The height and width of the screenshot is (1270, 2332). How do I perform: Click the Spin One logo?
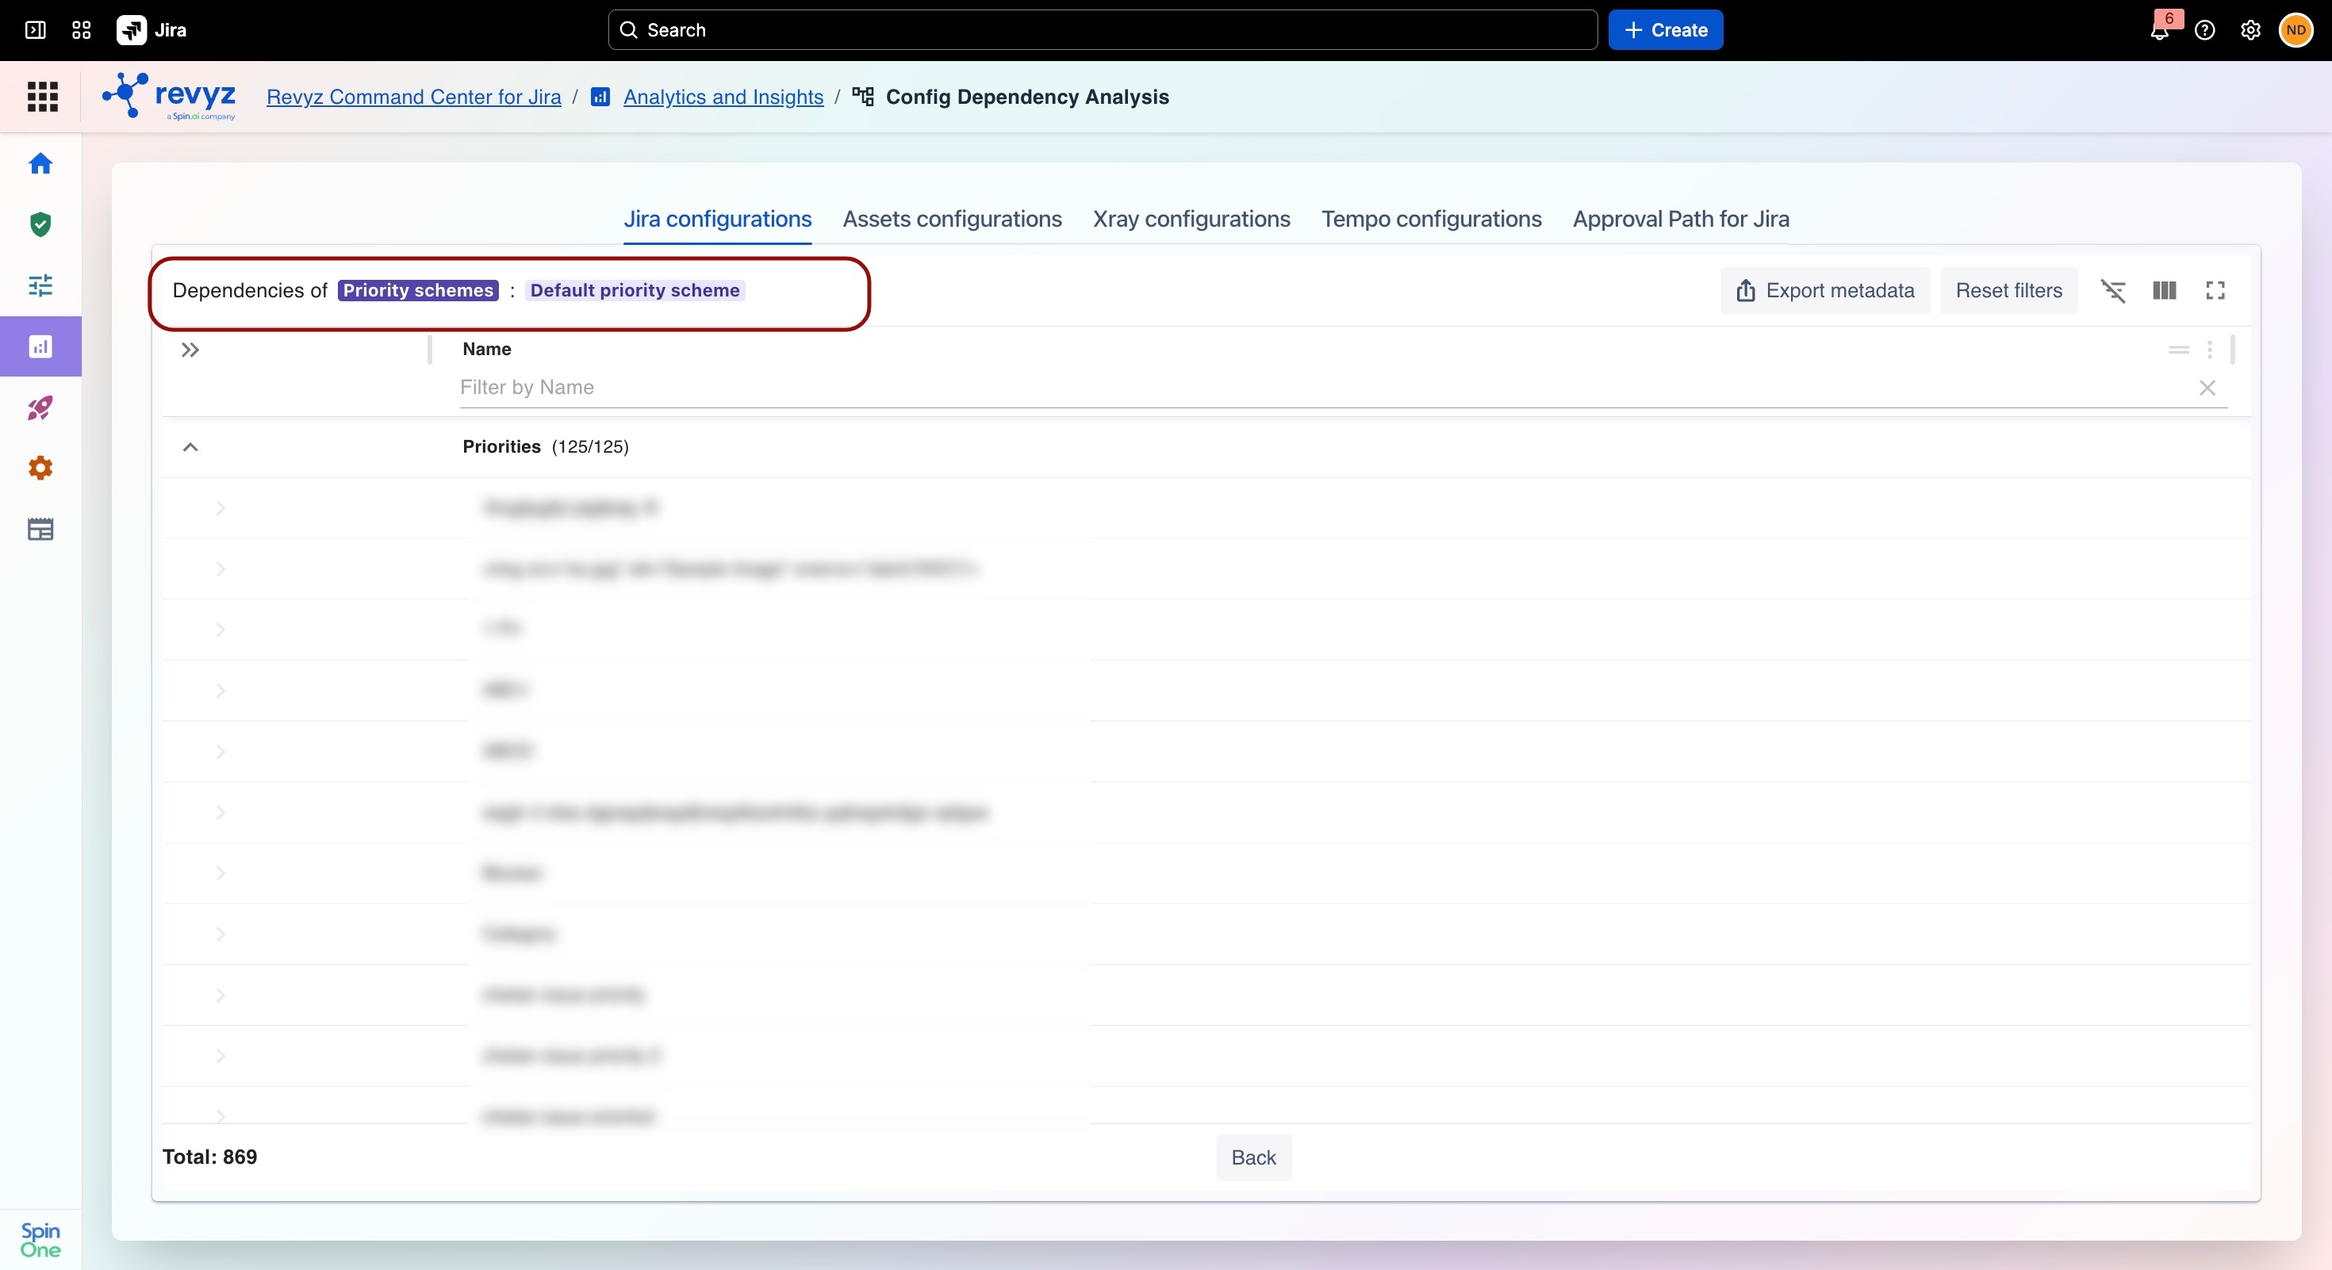click(40, 1240)
